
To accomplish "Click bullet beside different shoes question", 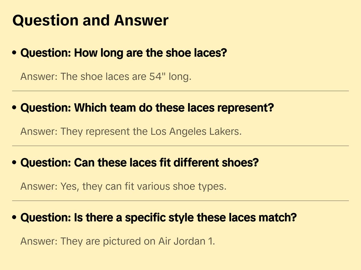I will click(14, 163).
